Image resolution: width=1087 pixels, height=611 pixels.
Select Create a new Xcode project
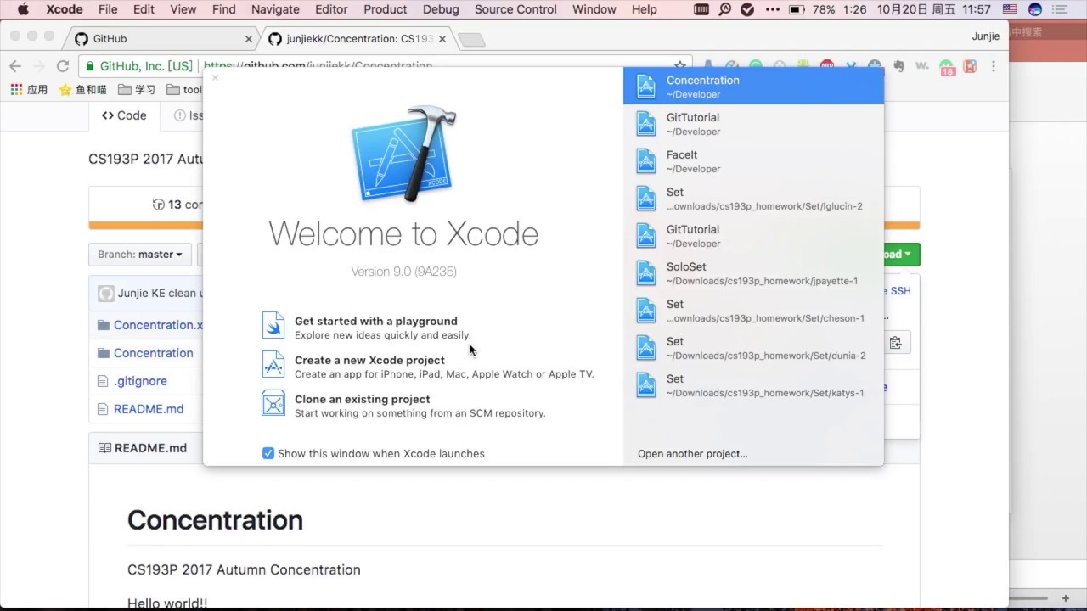369,360
